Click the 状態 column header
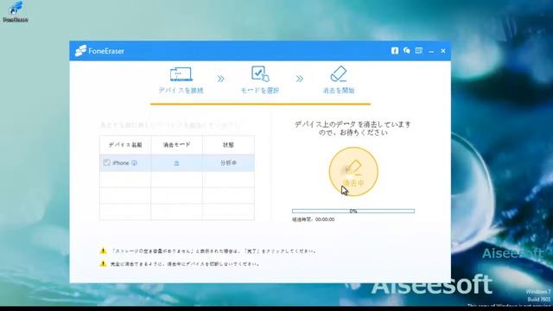Screen dimensions: 553x311 228,144
